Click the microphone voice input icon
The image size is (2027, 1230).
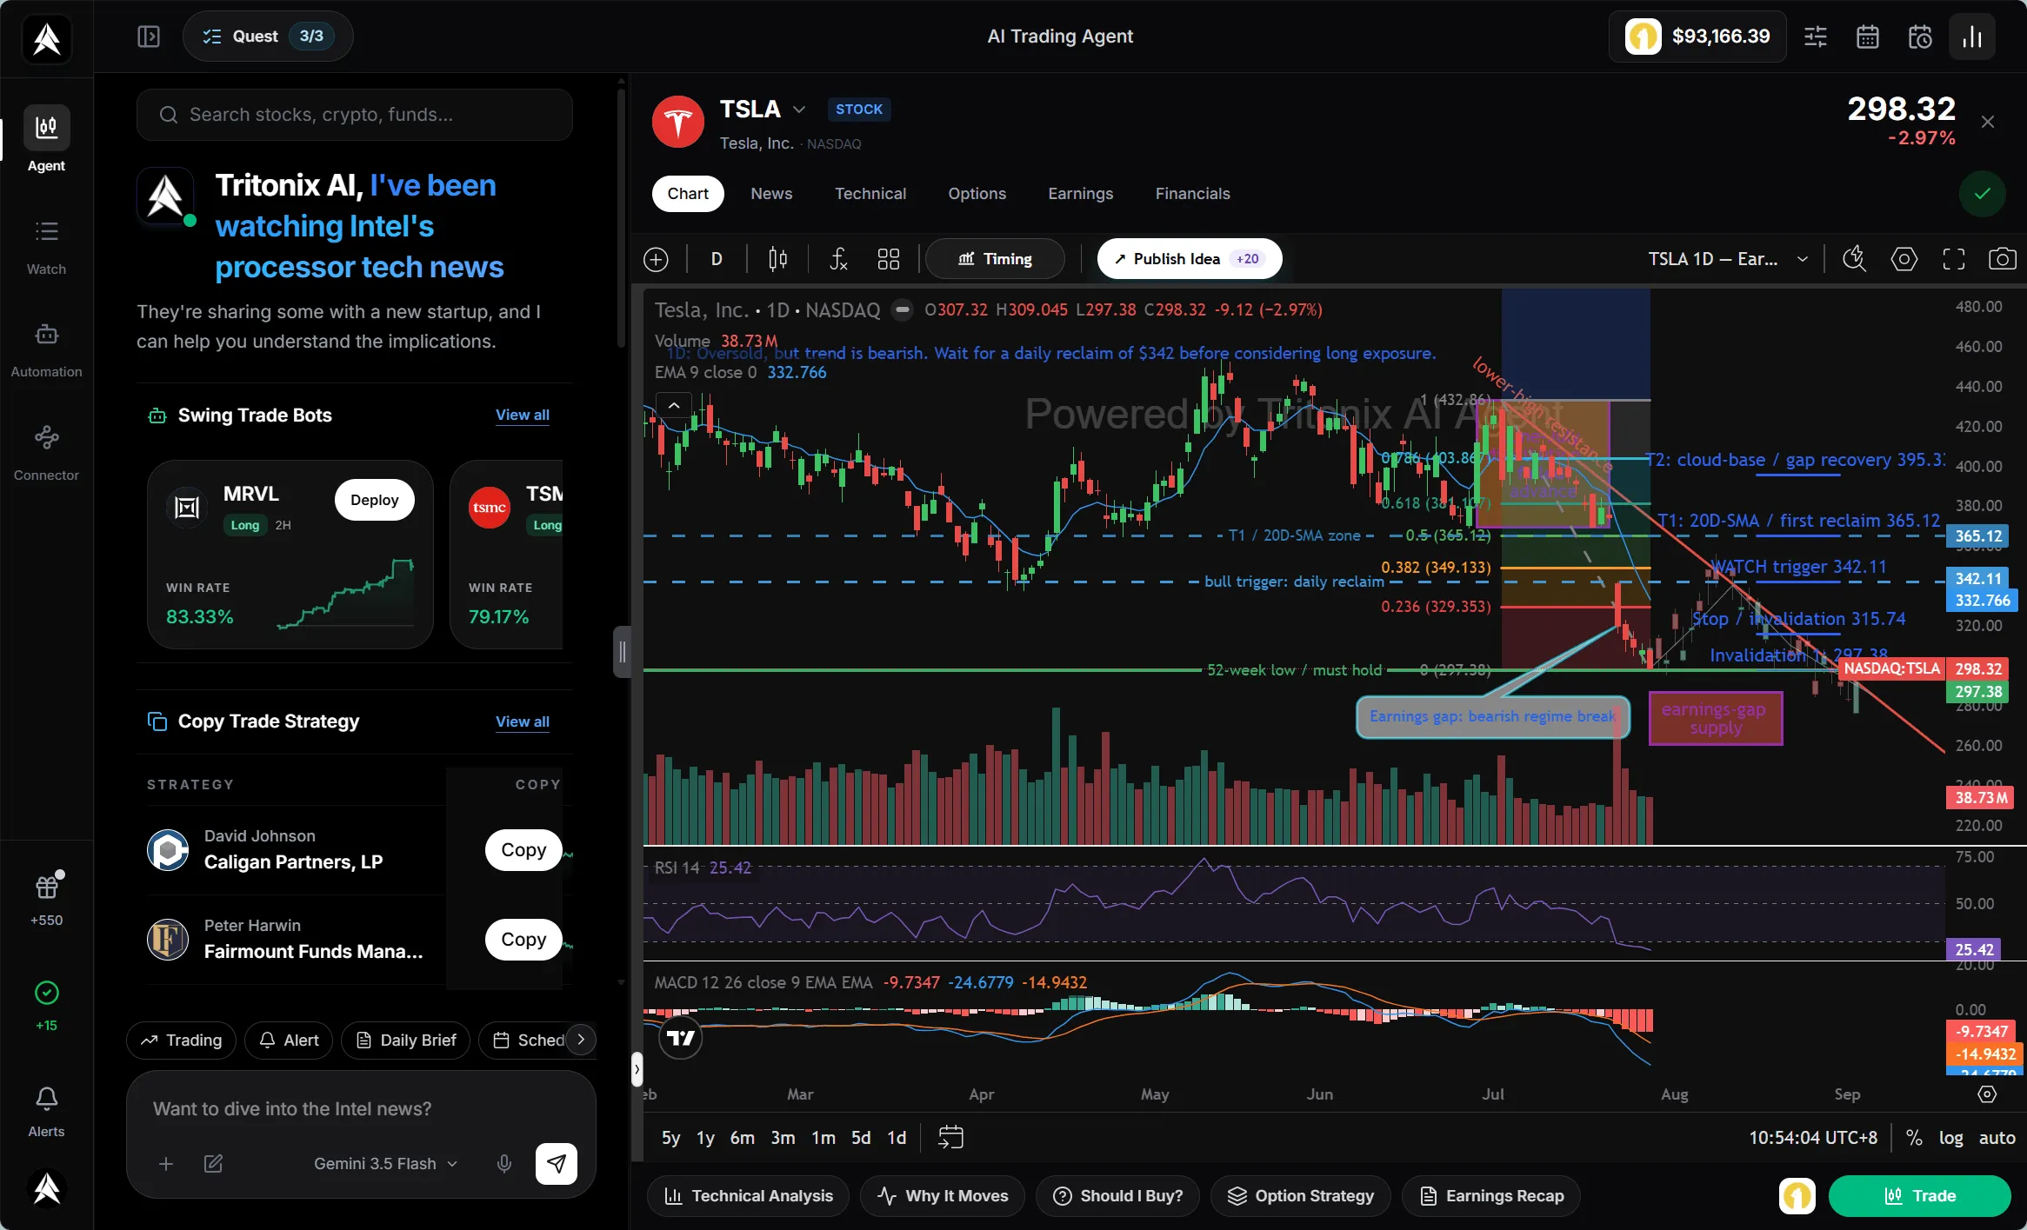(503, 1163)
